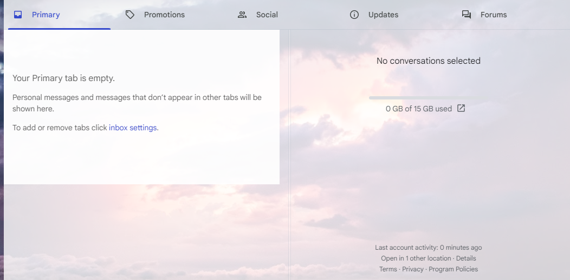Open storage details via external-link icon

tap(461, 108)
